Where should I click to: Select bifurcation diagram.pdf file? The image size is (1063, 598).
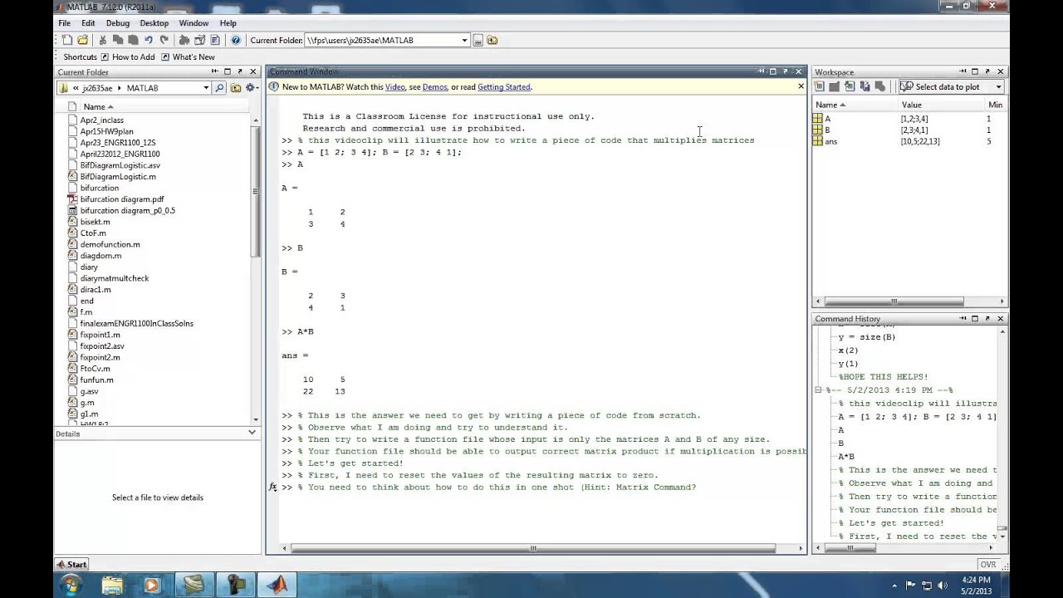(x=121, y=199)
